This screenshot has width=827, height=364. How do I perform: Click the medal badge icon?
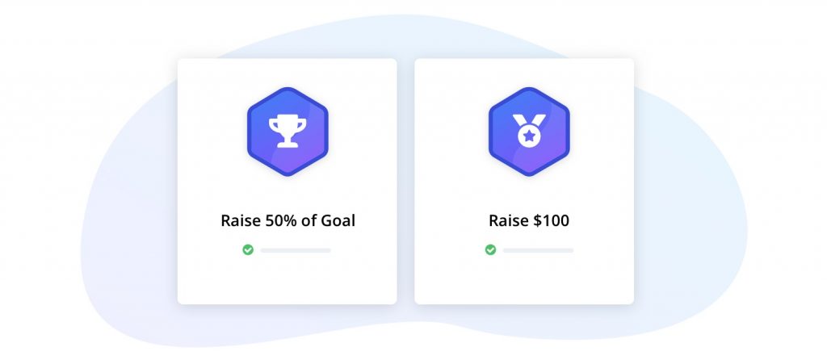click(x=529, y=130)
